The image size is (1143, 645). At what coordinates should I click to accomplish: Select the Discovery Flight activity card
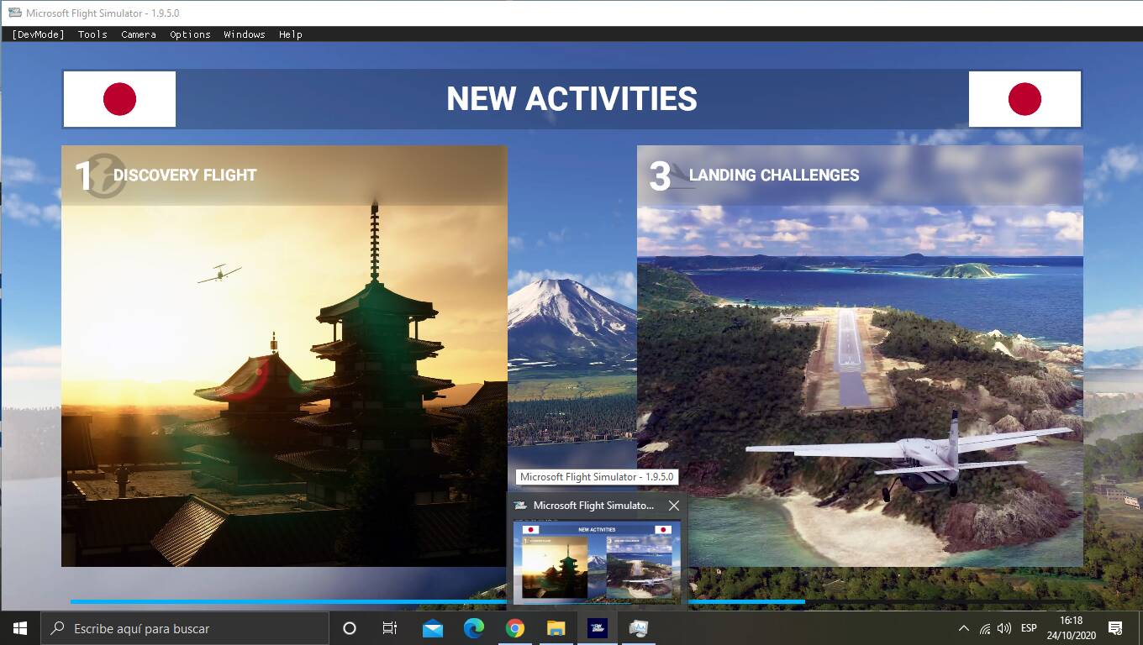pyautogui.click(x=284, y=356)
